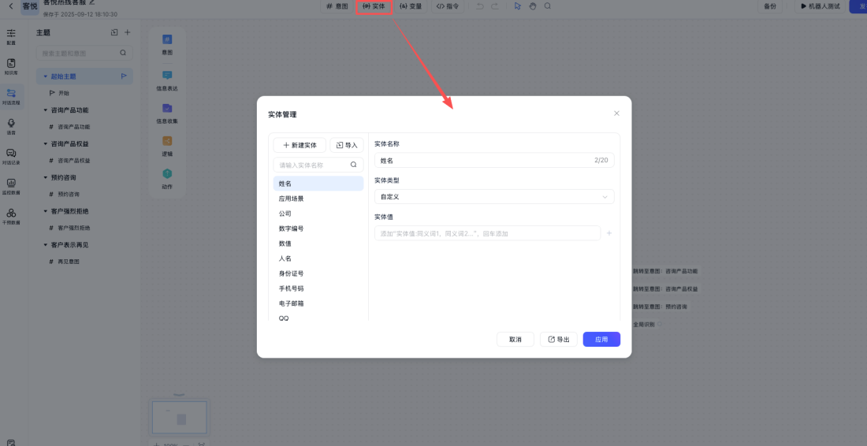Click the 新建实体 button

pos(300,145)
